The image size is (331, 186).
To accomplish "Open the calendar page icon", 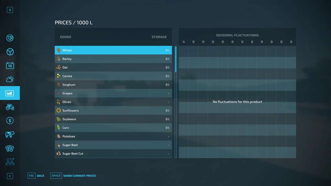I will tap(10, 66).
